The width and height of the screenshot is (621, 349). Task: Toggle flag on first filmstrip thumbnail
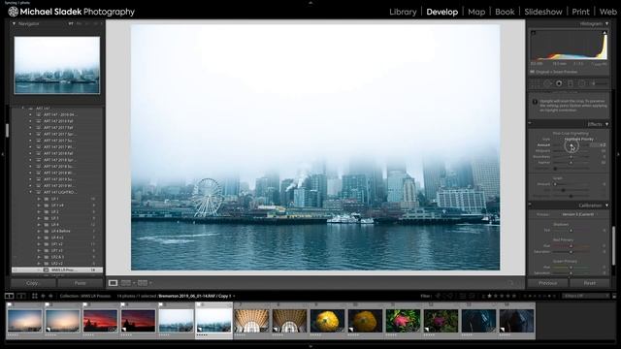tap(9, 304)
